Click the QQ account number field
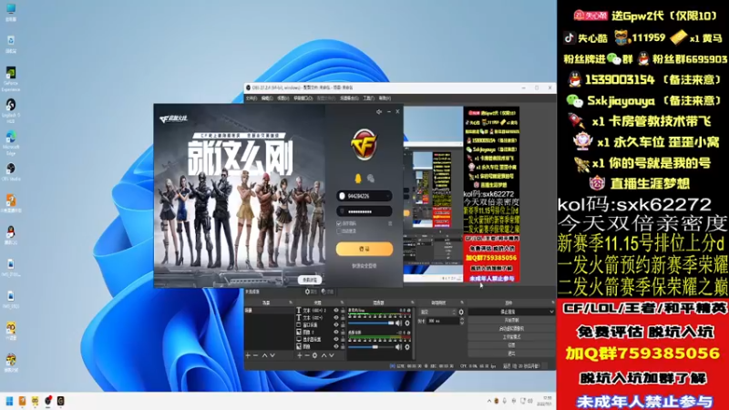Image resolution: width=729 pixels, height=410 pixels. click(x=364, y=196)
